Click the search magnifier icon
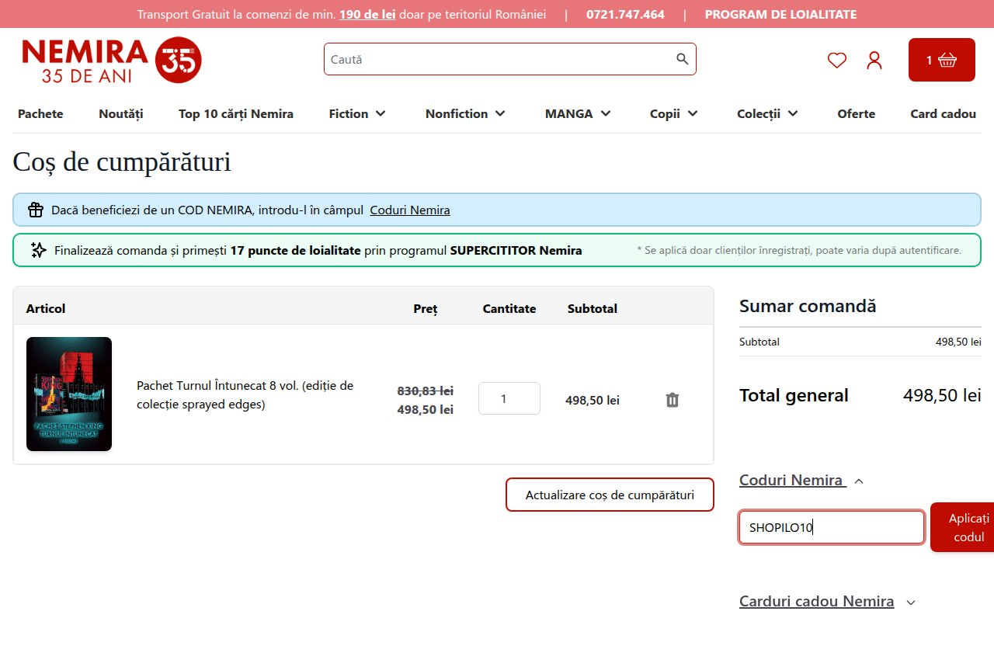Image resolution: width=994 pixels, height=646 pixels. pyautogui.click(x=682, y=59)
